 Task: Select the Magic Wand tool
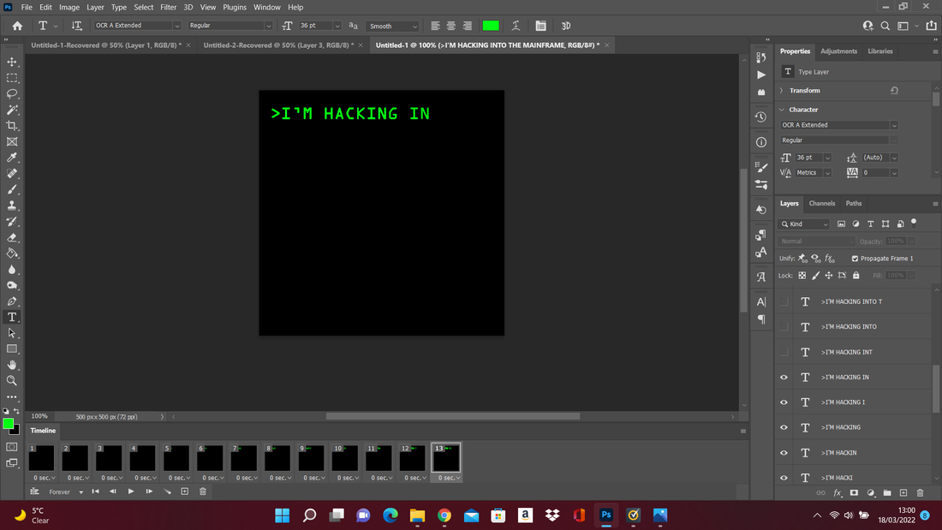tap(12, 110)
